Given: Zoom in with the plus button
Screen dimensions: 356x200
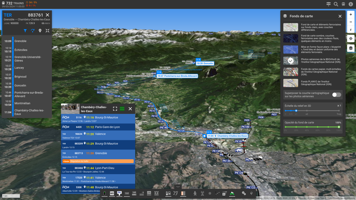Looking at the screenshot, I should coord(351,14).
